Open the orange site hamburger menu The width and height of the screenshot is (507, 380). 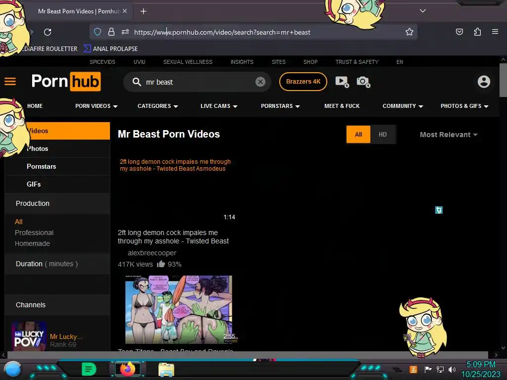point(10,82)
